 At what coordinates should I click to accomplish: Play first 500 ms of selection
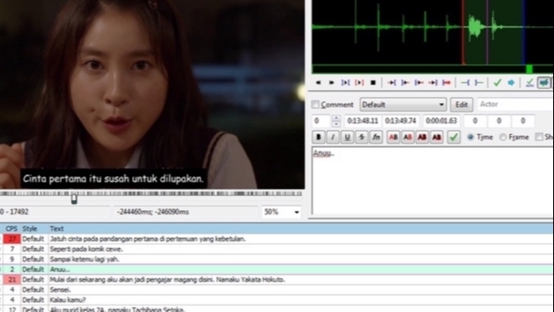[419, 82]
